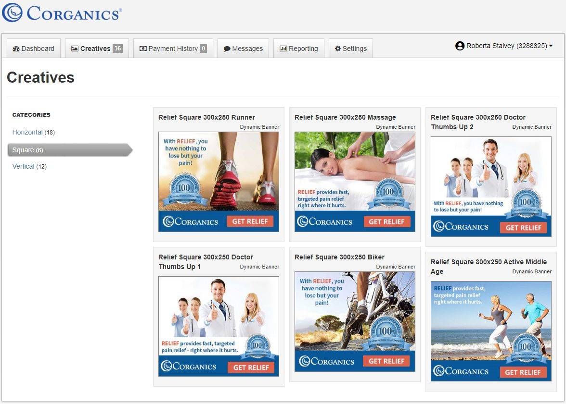Click the title 'Relief Square 300x250 Runner'
Screen dimensions: 566x404
[207, 117]
